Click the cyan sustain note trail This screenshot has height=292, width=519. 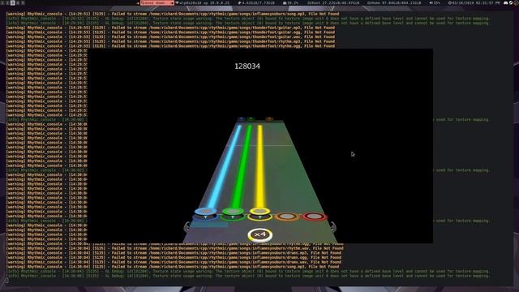click(x=225, y=166)
